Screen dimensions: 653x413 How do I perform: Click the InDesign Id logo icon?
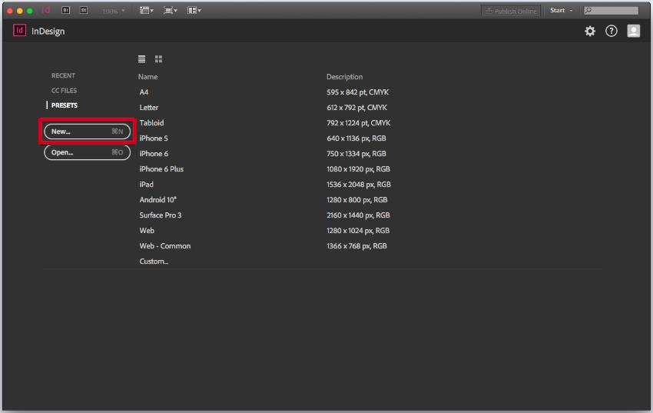pyautogui.click(x=19, y=31)
